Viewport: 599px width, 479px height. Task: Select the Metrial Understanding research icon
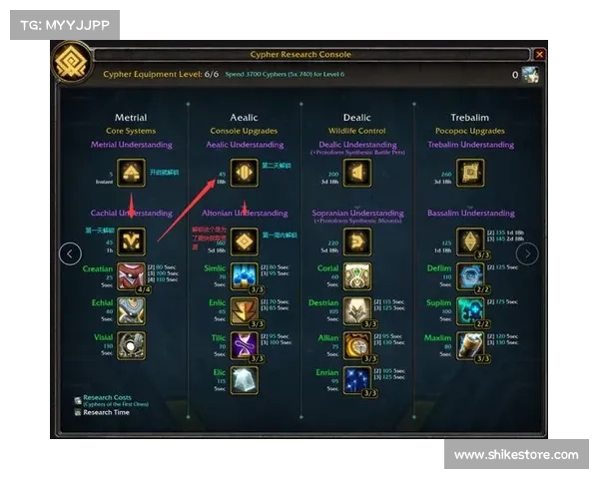click(x=131, y=173)
